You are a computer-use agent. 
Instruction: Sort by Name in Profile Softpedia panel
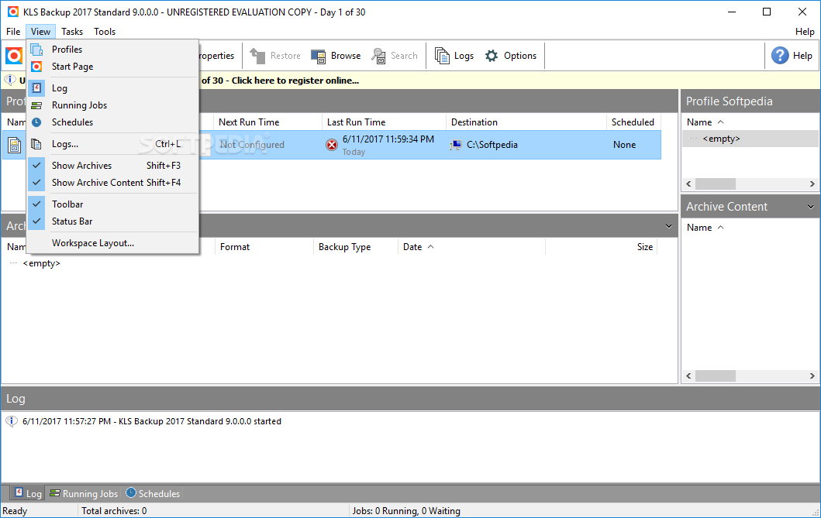click(x=705, y=122)
